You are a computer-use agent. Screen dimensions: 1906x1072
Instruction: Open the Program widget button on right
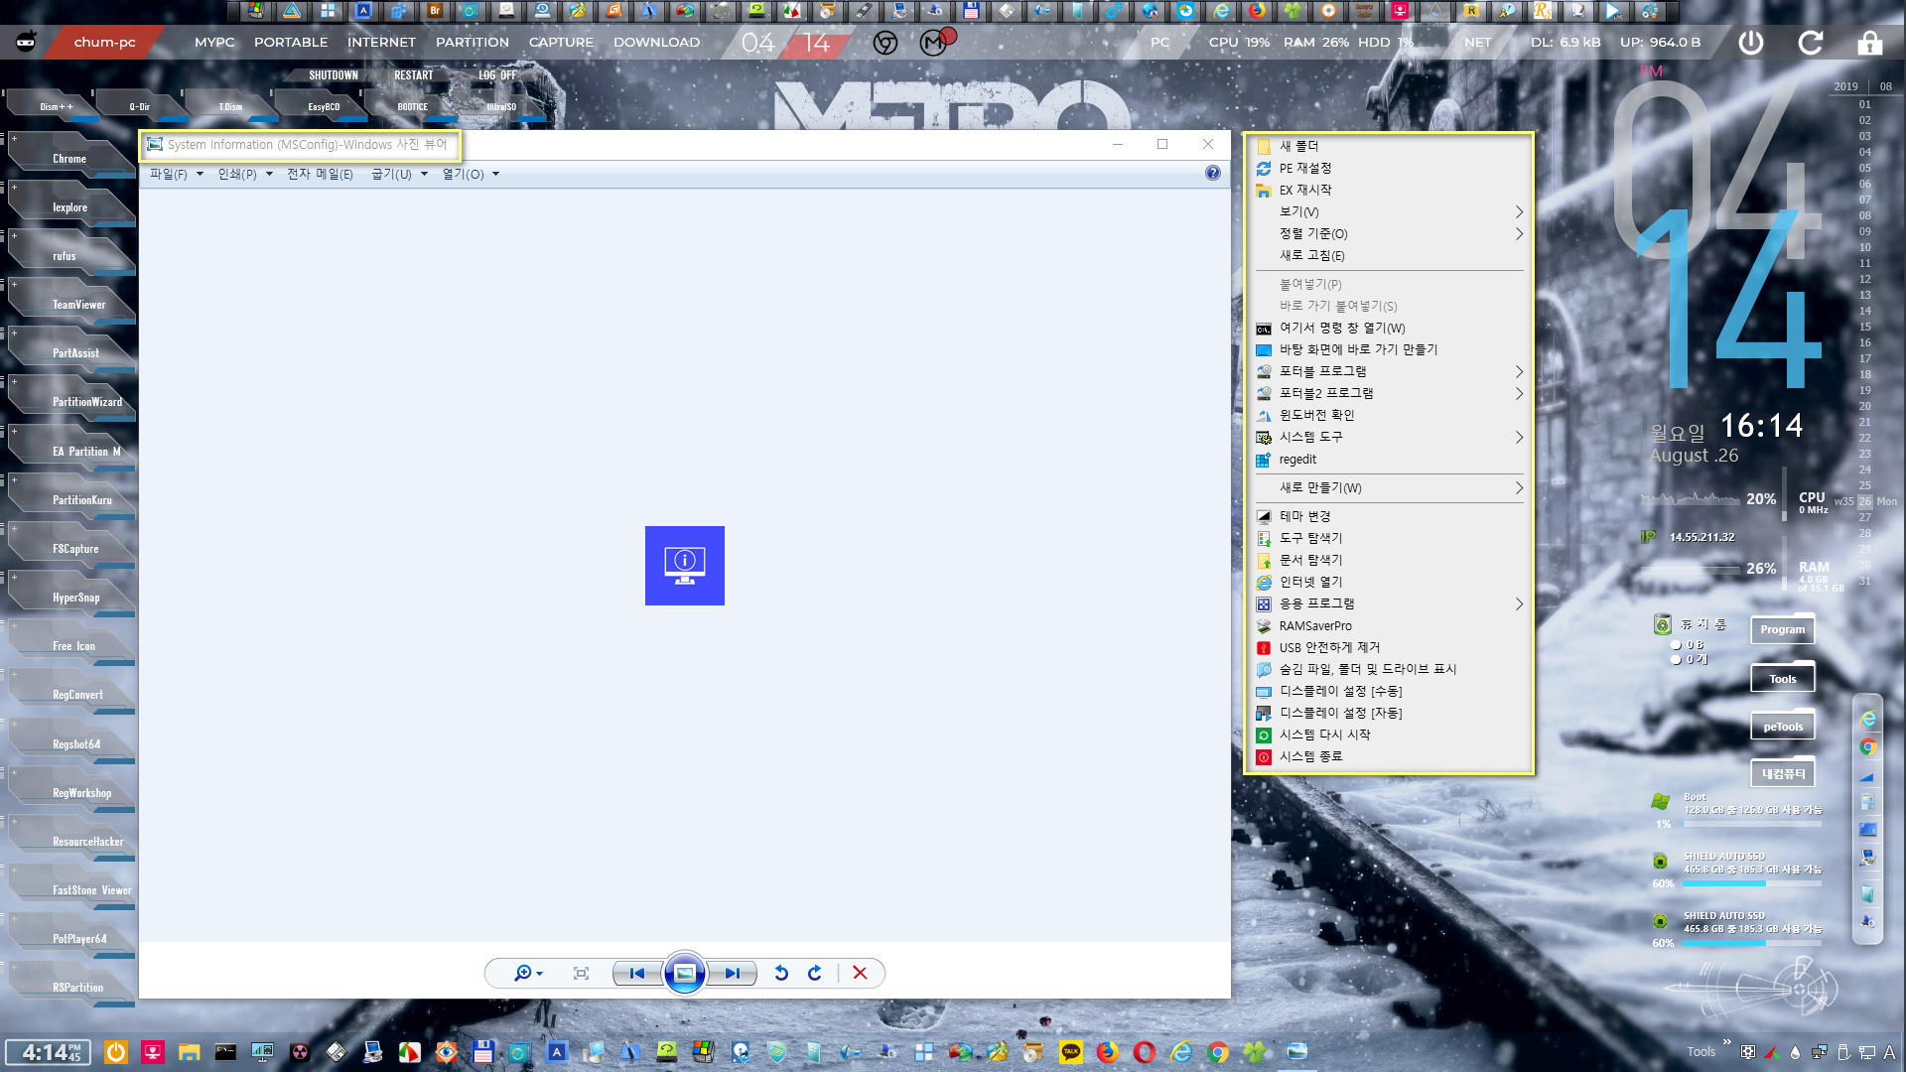[1783, 629]
